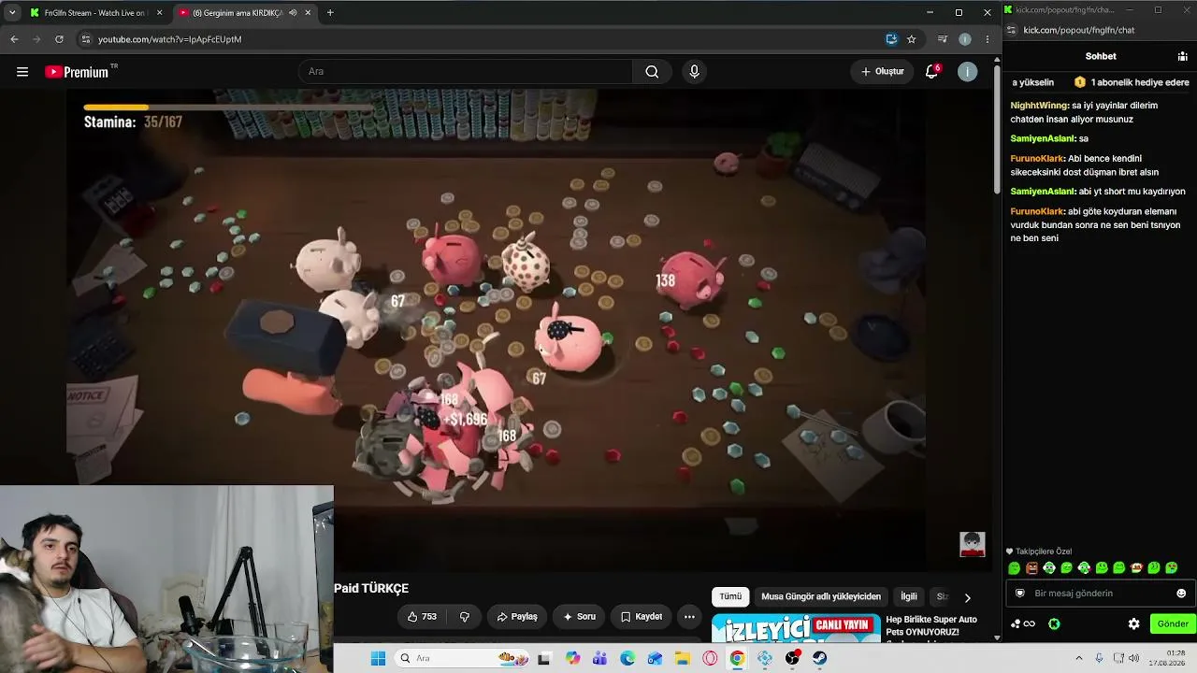
Task: Open YouTube notifications bell
Action: 931,72
